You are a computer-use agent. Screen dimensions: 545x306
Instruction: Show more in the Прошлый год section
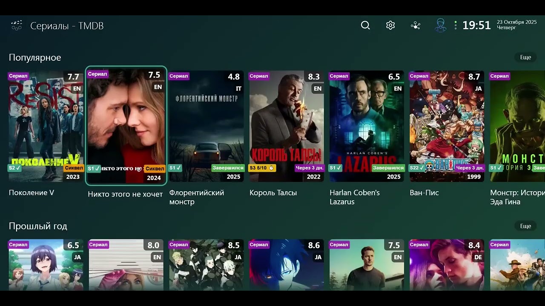pyautogui.click(x=525, y=226)
